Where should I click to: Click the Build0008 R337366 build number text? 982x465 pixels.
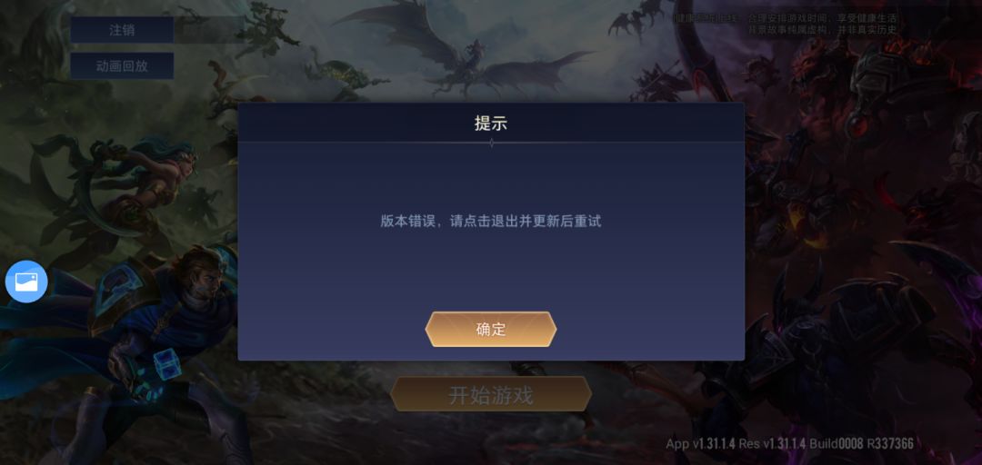[861, 444]
